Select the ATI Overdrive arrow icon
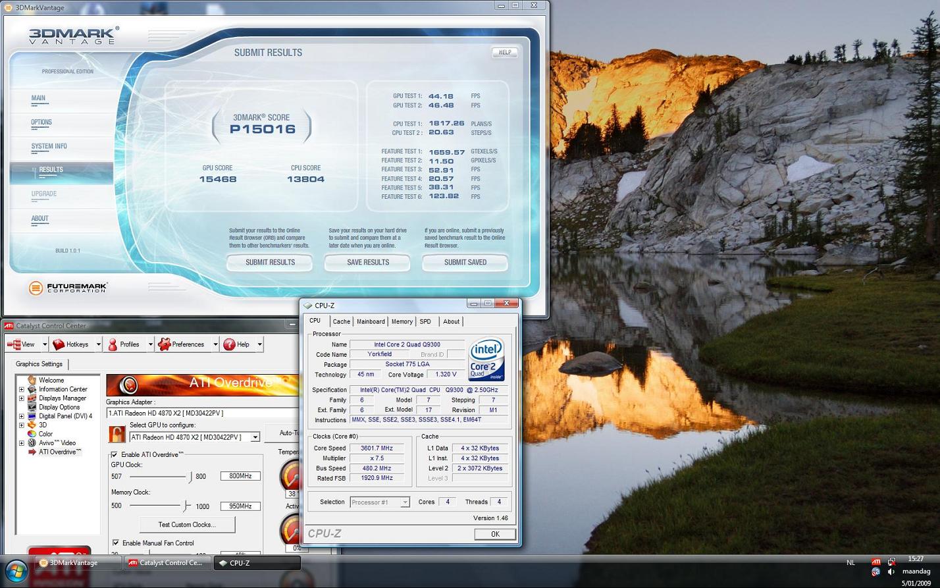 click(x=32, y=452)
